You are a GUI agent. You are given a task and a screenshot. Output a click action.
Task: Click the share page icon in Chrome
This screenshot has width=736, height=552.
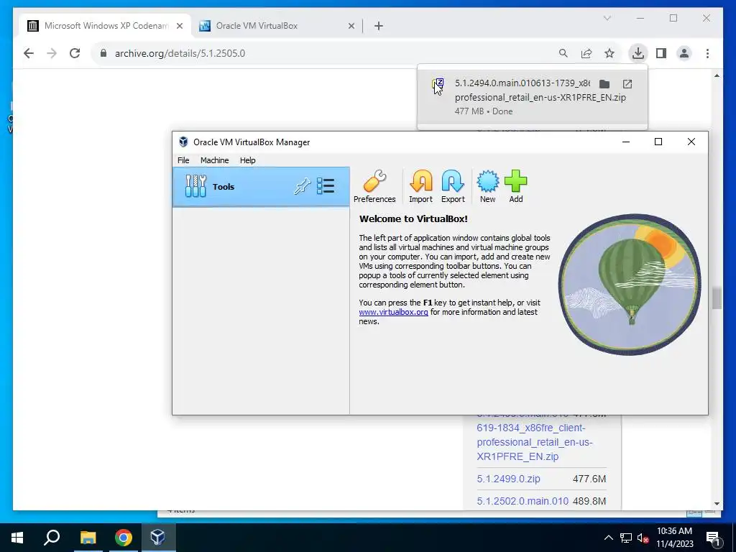(x=586, y=53)
